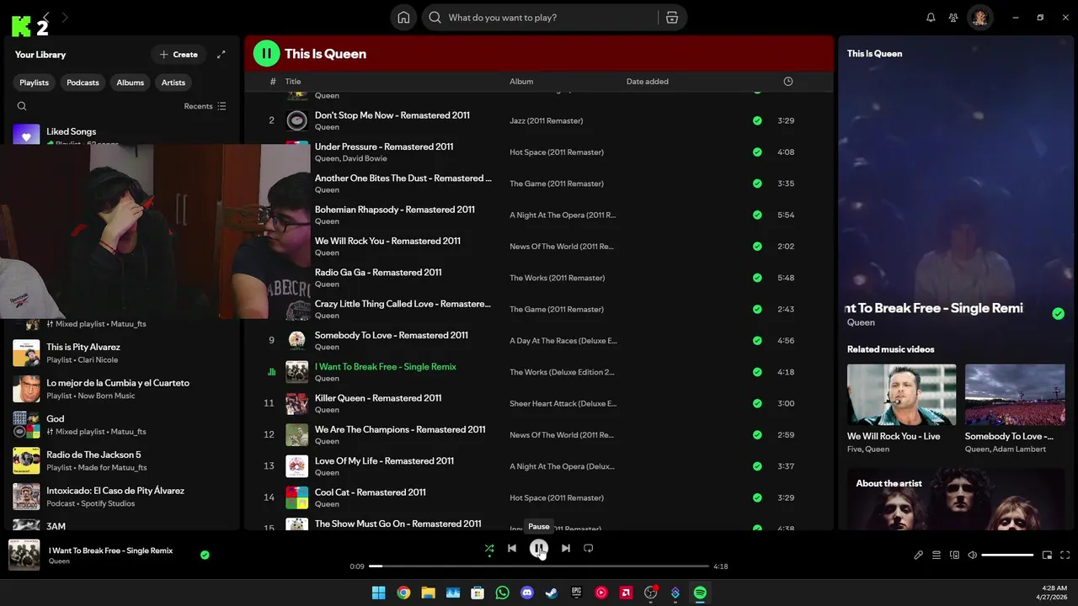Open Somebody To Love music video thumbnail
1078x606 pixels.
1015,394
